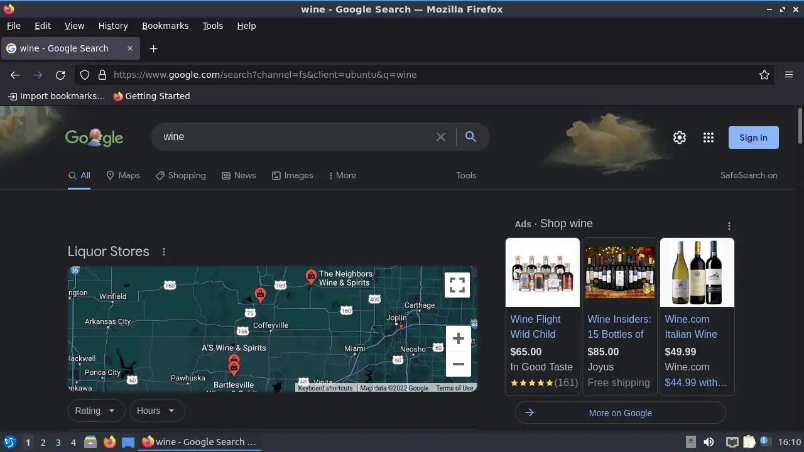The height and width of the screenshot is (452, 804).
Task: Click the Wine Flight product thumbnail
Action: click(x=543, y=272)
